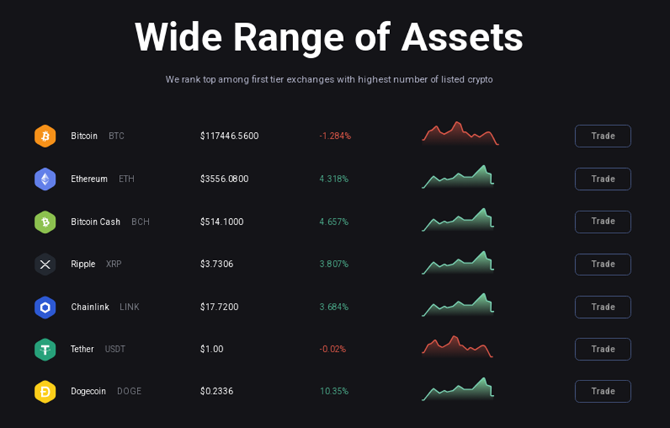This screenshot has width=670, height=428.
Task: Open the Tether red sparkline chart
Action: [457, 347]
